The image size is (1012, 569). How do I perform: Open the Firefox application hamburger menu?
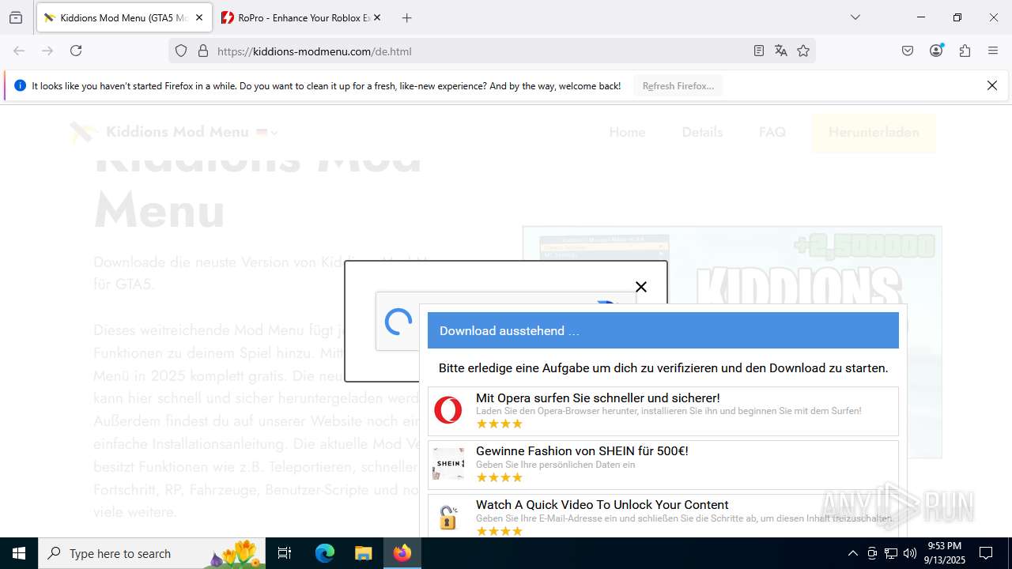coord(993,51)
